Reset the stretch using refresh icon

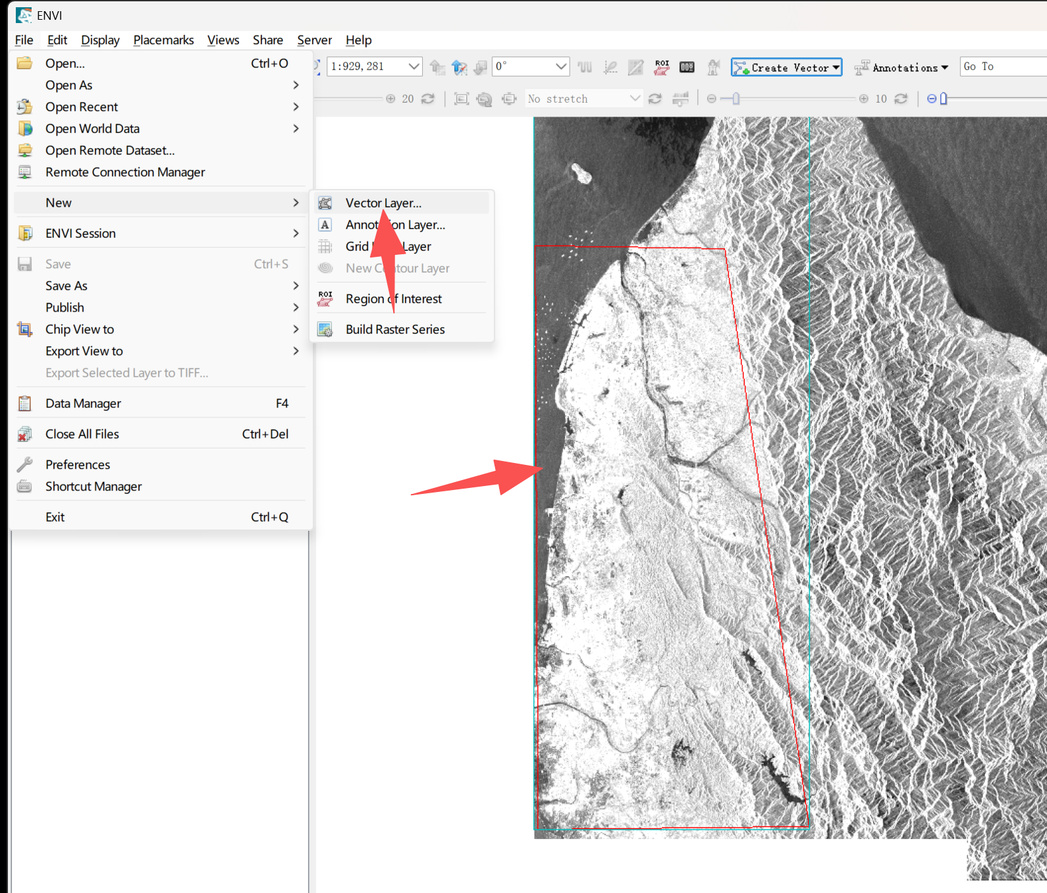655,99
